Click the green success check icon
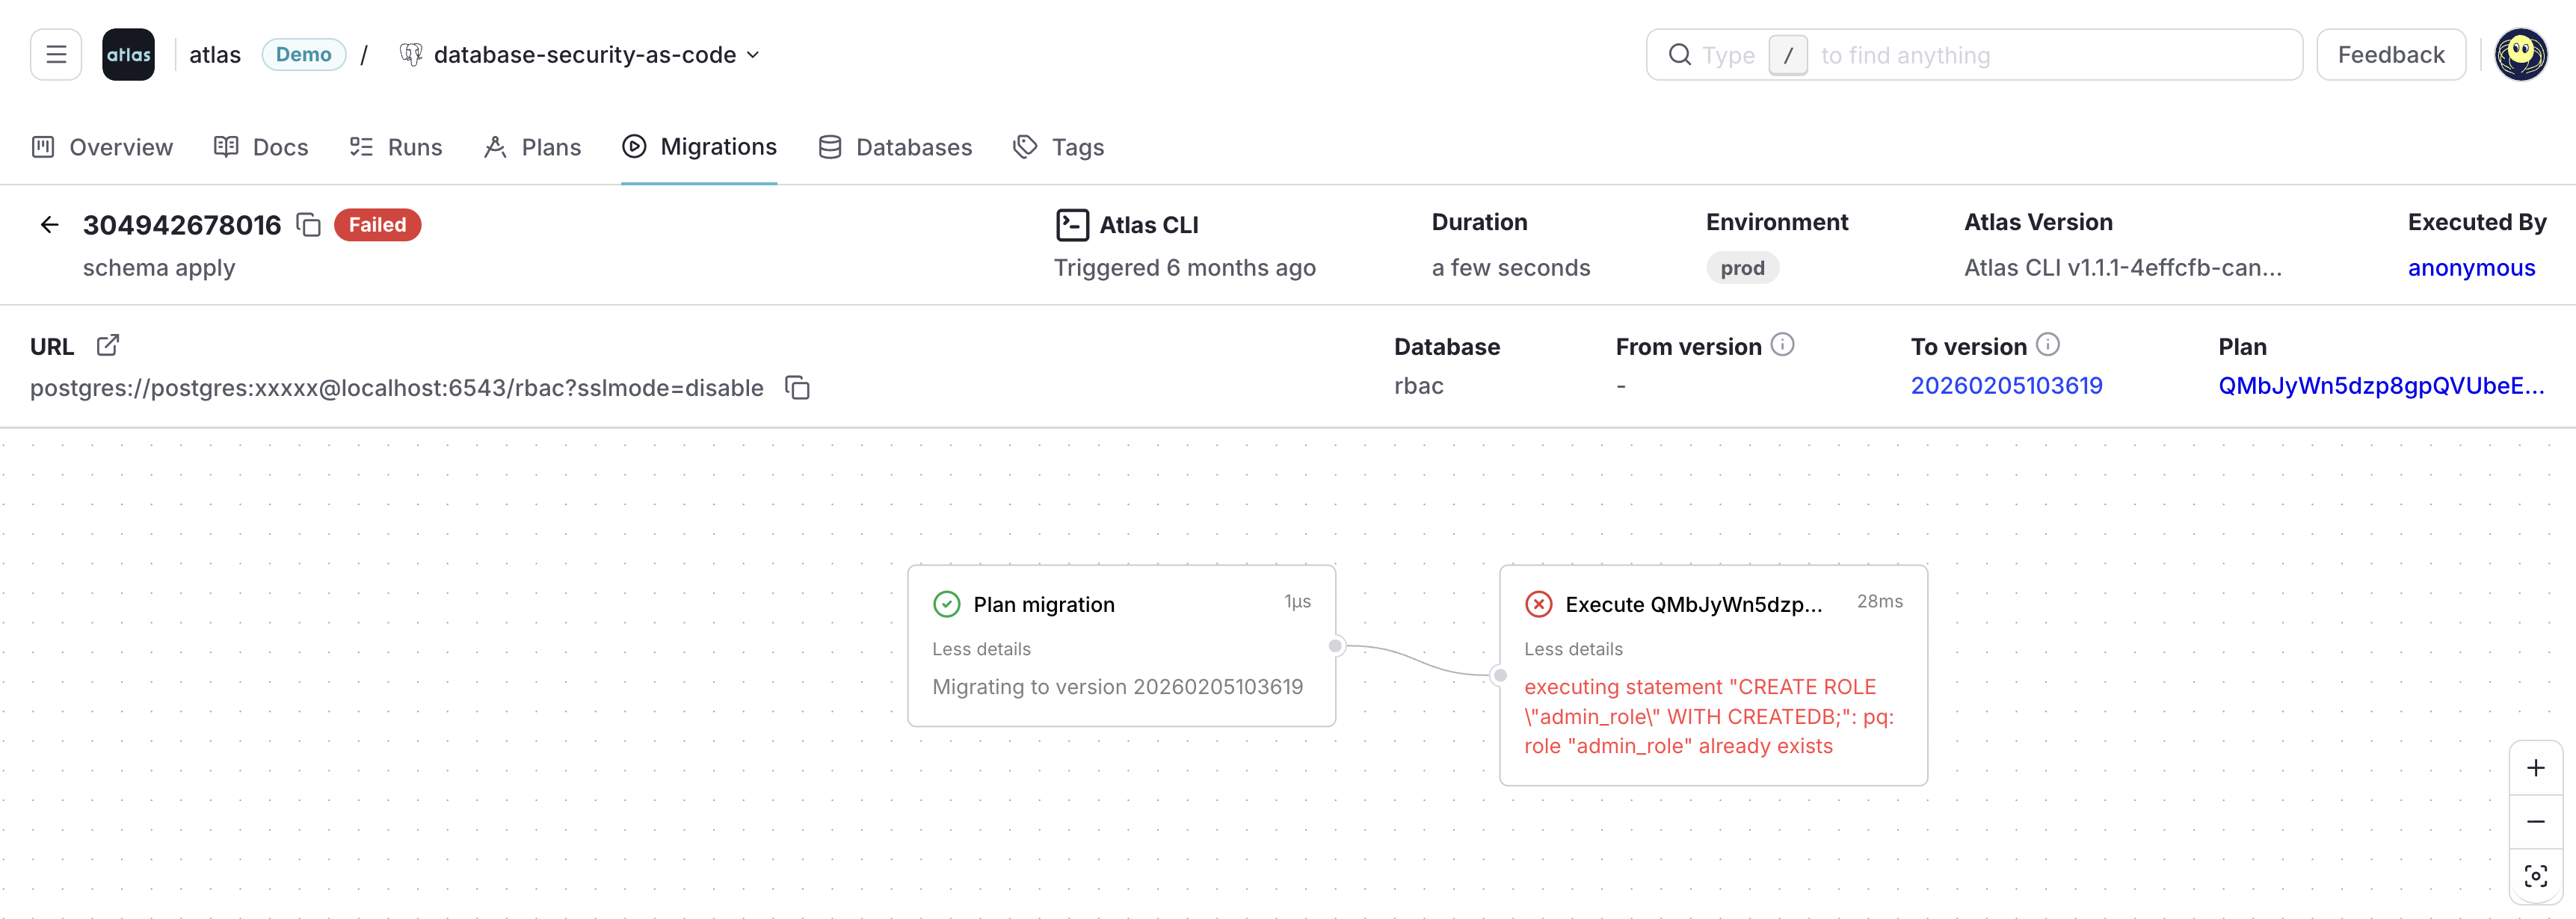The width and height of the screenshot is (2576, 919). coord(946,604)
